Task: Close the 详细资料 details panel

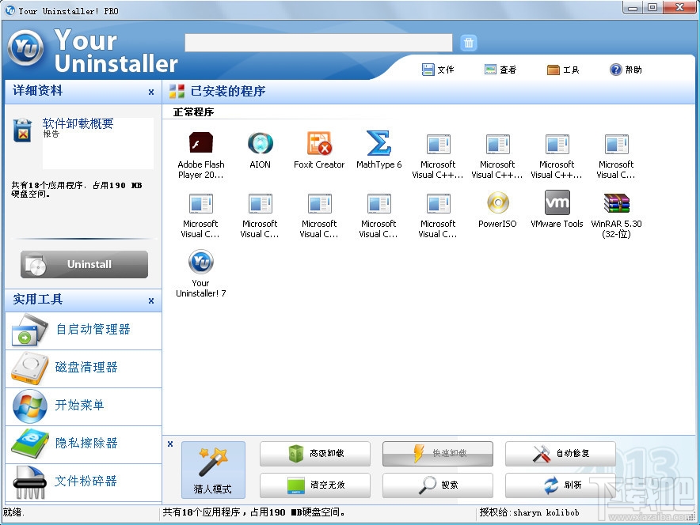Action: [x=151, y=92]
